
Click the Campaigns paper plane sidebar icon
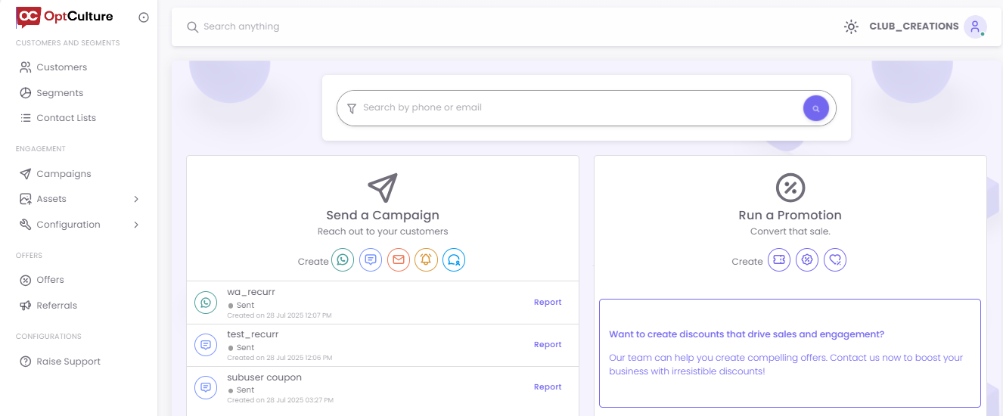click(26, 174)
